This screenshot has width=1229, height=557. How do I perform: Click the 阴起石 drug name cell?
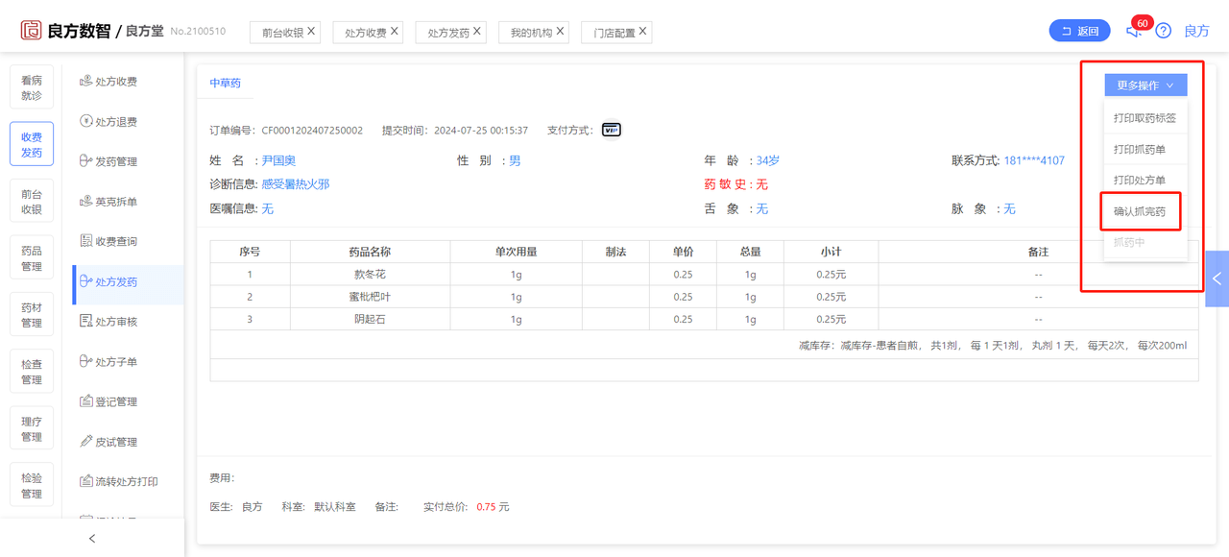coord(370,319)
